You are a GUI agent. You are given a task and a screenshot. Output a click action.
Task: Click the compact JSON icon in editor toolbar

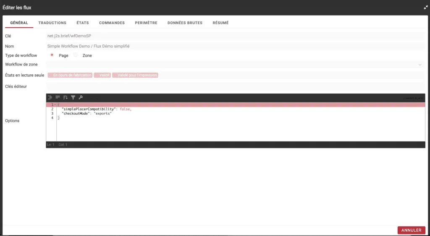(58, 97)
